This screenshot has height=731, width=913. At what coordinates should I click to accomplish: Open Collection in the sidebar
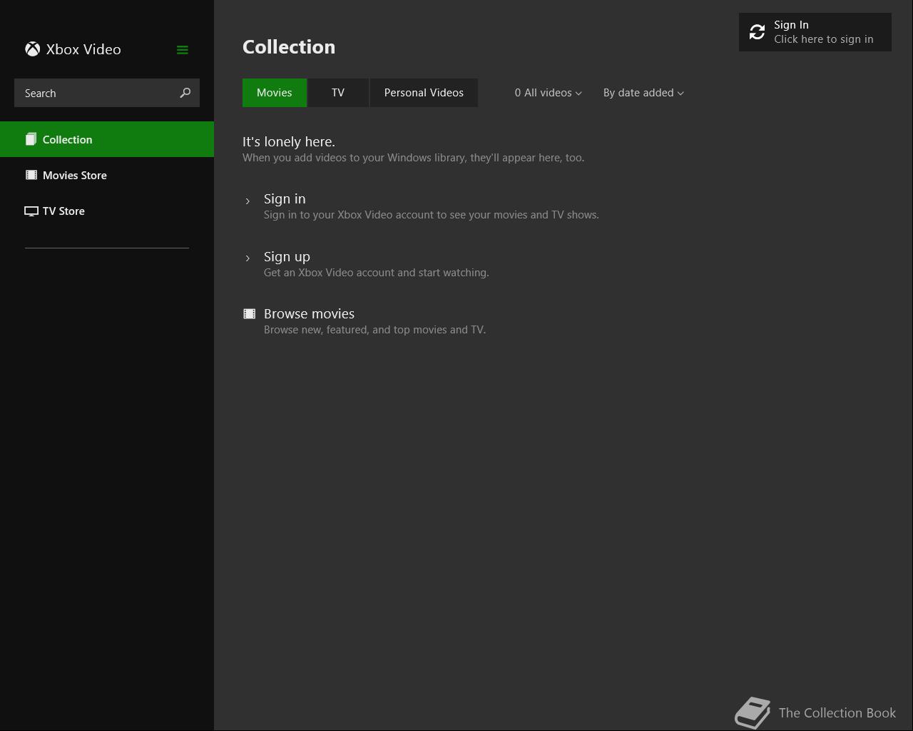(x=107, y=139)
